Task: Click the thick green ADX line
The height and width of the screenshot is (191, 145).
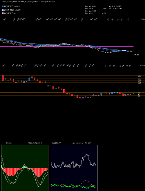Action: 73,186
